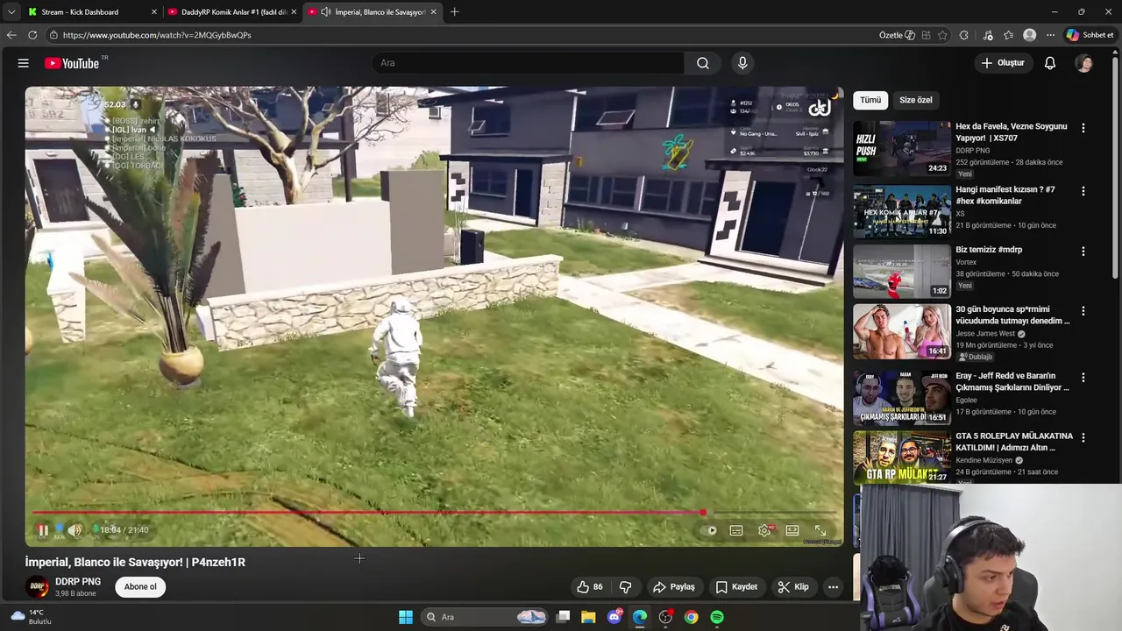Mute the video with the speaker icon
This screenshot has height=631, width=1122.
75,530
